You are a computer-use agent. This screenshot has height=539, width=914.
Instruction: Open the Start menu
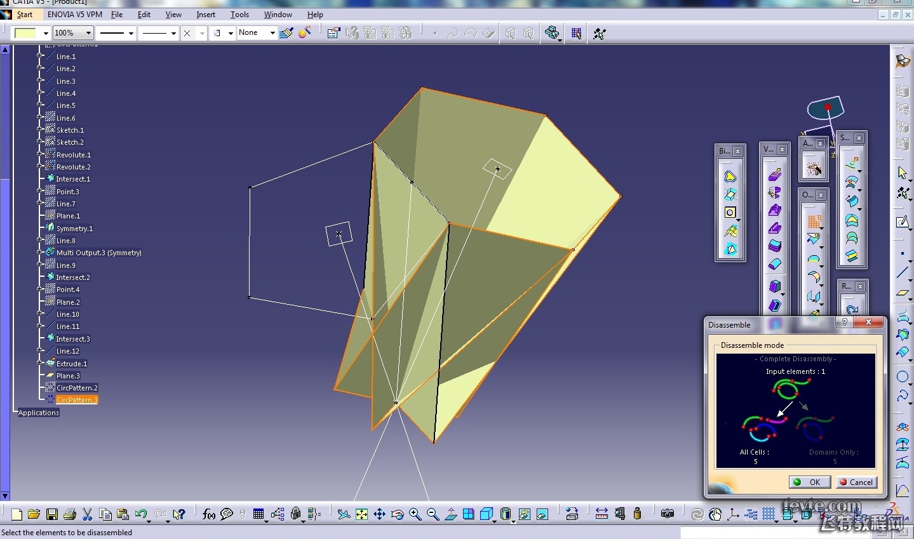pos(25,15)
